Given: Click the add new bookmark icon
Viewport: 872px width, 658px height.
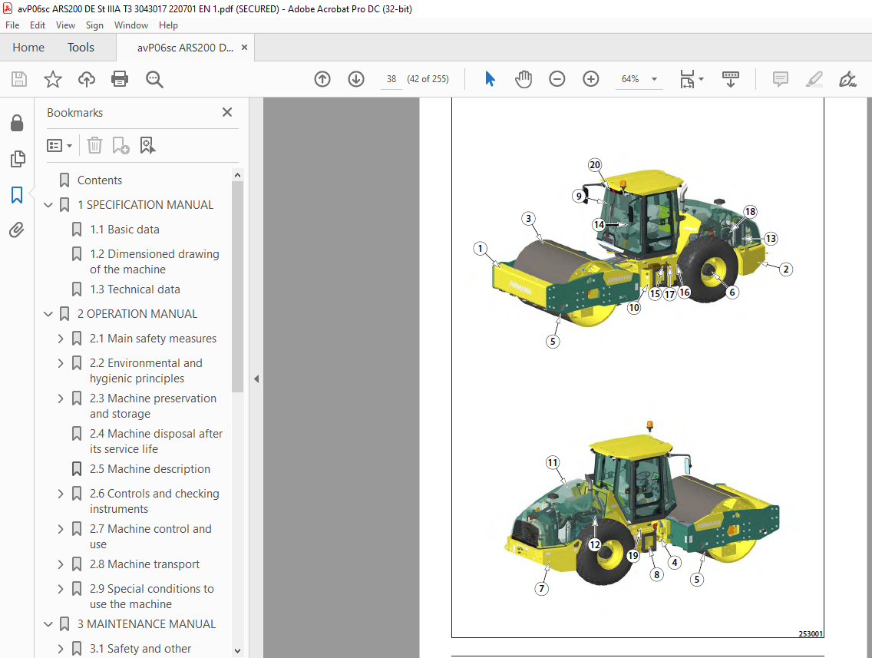Looking at the screenshot, I should (121, 146).
